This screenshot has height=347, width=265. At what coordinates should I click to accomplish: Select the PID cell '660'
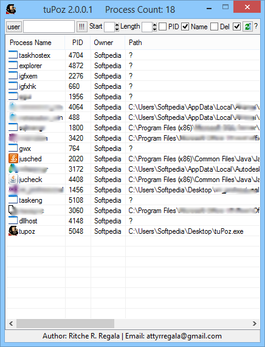pyautogui.click(x=74, y=86)
